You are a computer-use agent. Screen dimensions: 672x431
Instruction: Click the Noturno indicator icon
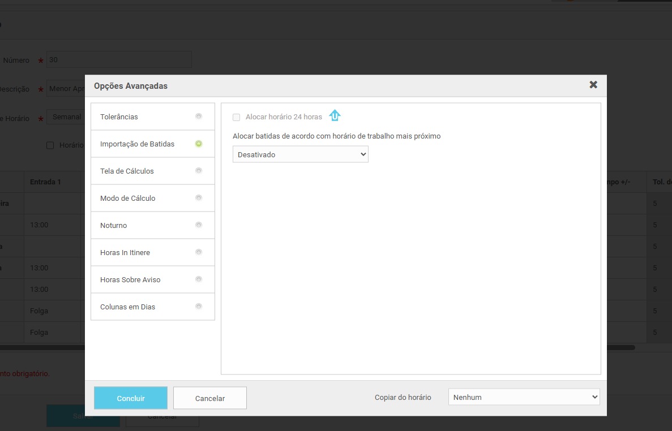tap(198, 225)
